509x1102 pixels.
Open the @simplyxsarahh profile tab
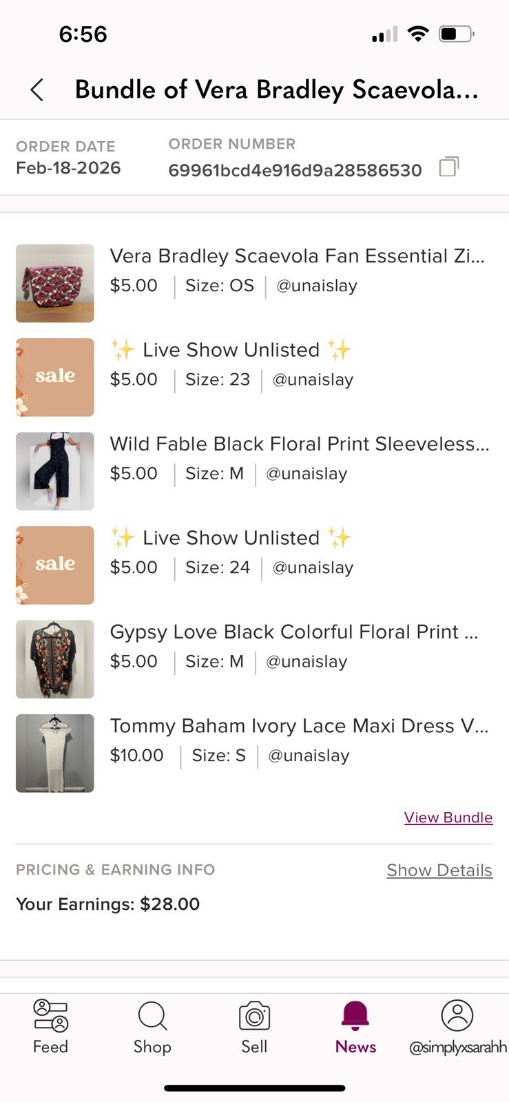pyautogui.click(x=457, y=1026)
